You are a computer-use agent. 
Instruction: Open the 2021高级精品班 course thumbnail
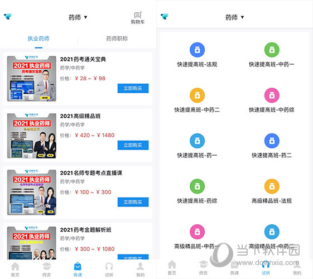click(32, 136)
